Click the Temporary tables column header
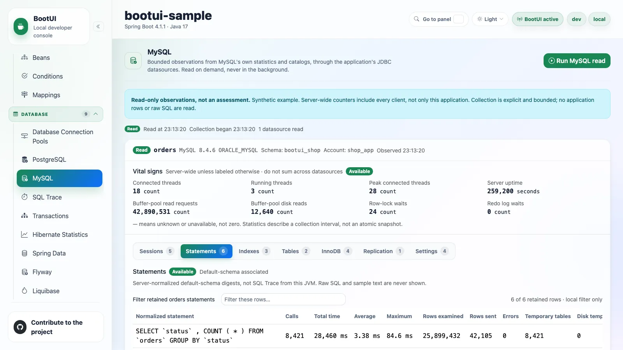The width and height of the screenshot is (623, 350). pos(547,316)
